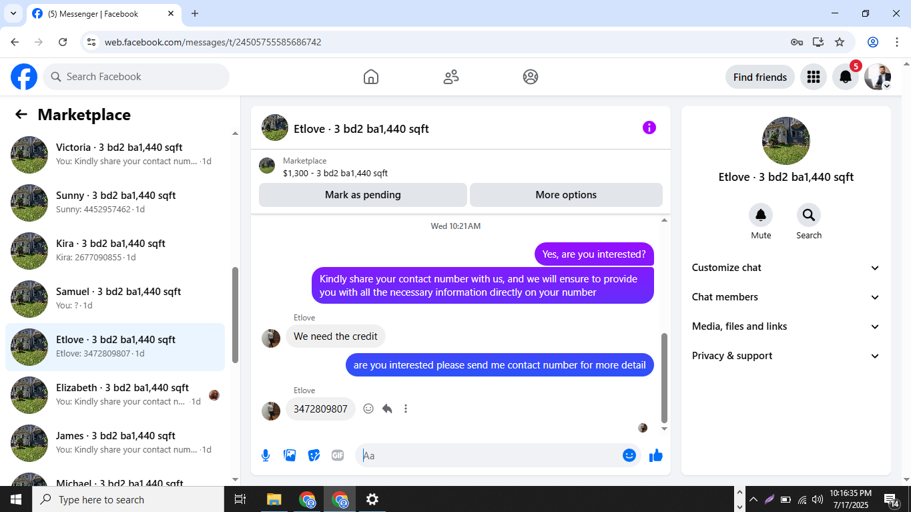Image resolution: width=911 pixels, height=512 pixels.
Task: Click the Facebook logo icon
Action: pos(24,77)
